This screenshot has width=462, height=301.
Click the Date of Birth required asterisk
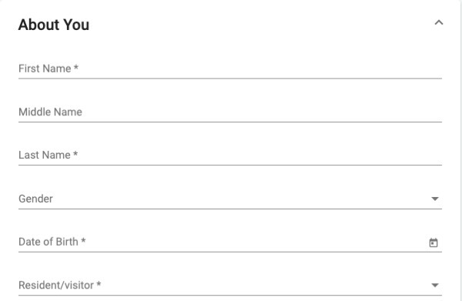pyautogui.click(x=83, y=240)
